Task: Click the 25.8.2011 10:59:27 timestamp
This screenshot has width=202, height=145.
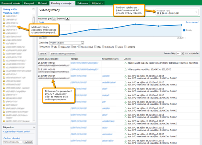Action: click(x=46, y=63)
